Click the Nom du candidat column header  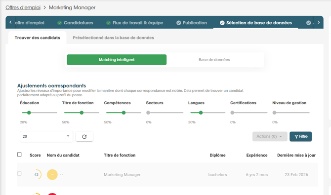(x=63, y=155)
